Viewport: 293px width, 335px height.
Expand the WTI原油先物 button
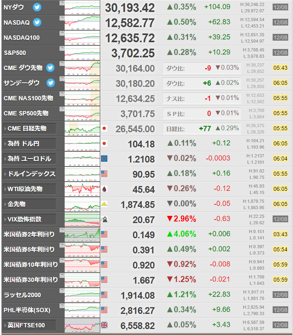(29, 189)
